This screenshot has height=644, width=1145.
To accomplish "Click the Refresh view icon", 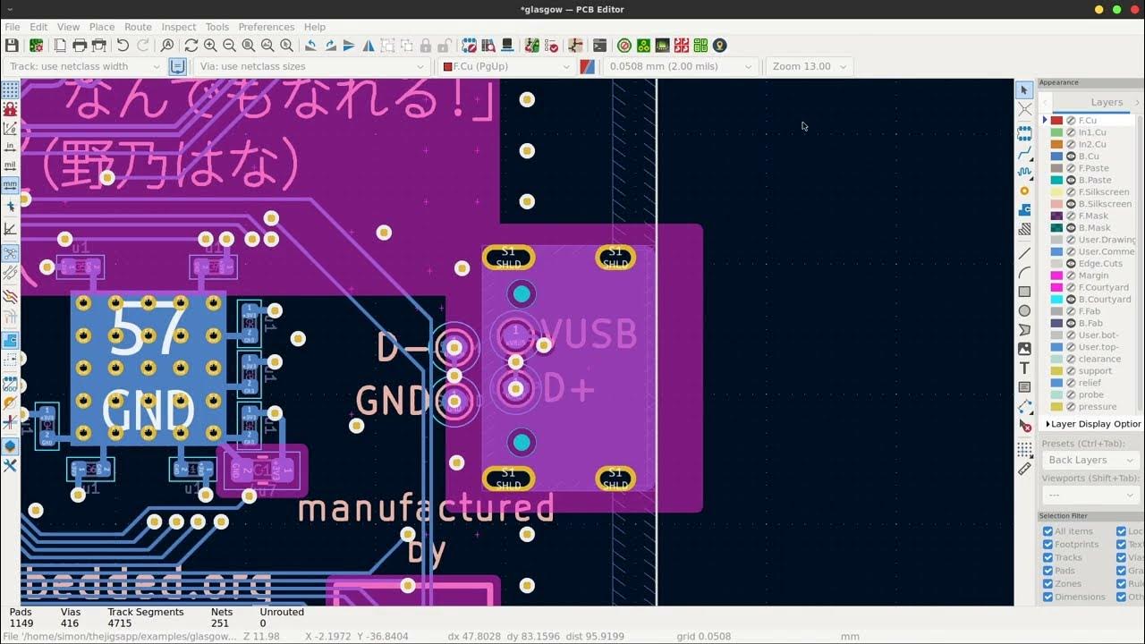I will tap(191, 45).
